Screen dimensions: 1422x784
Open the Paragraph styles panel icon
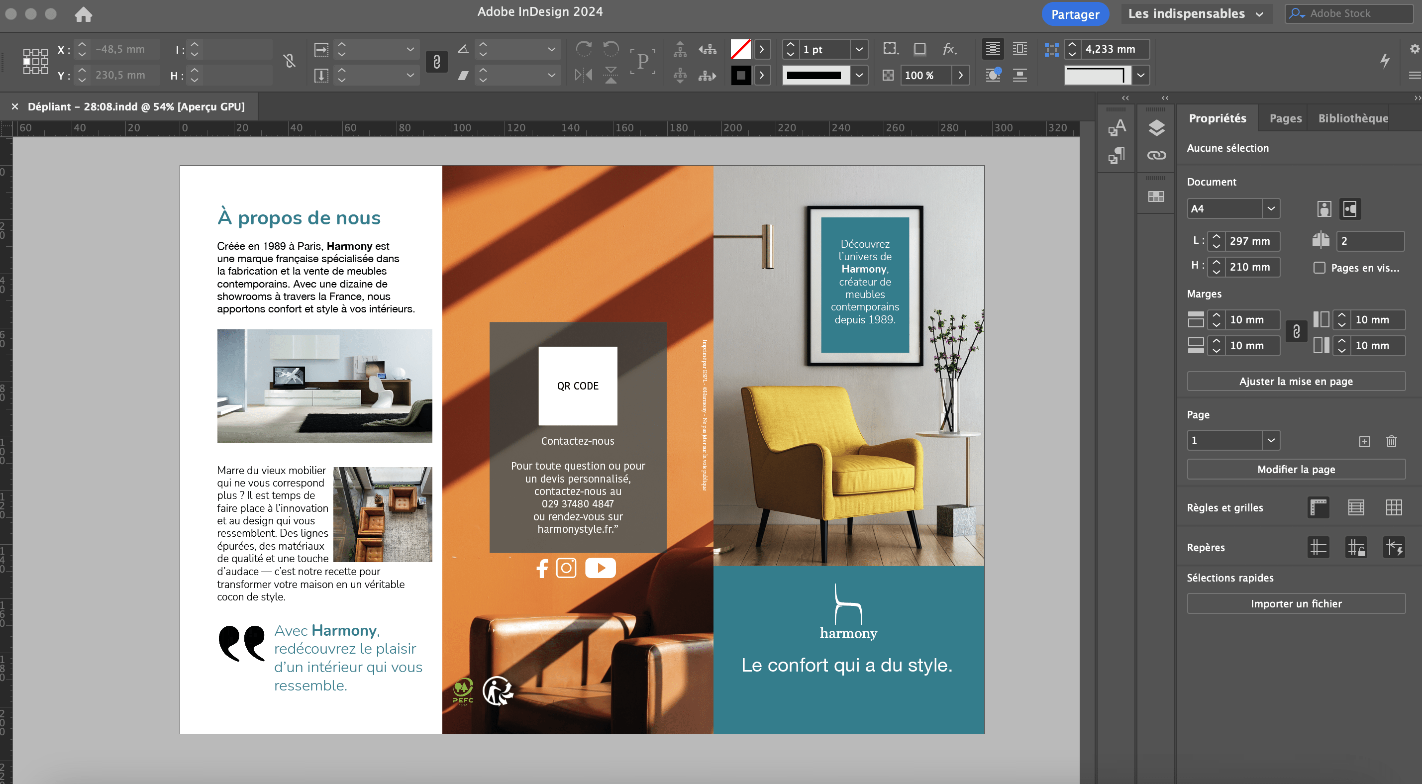(x=1116, y=156)
